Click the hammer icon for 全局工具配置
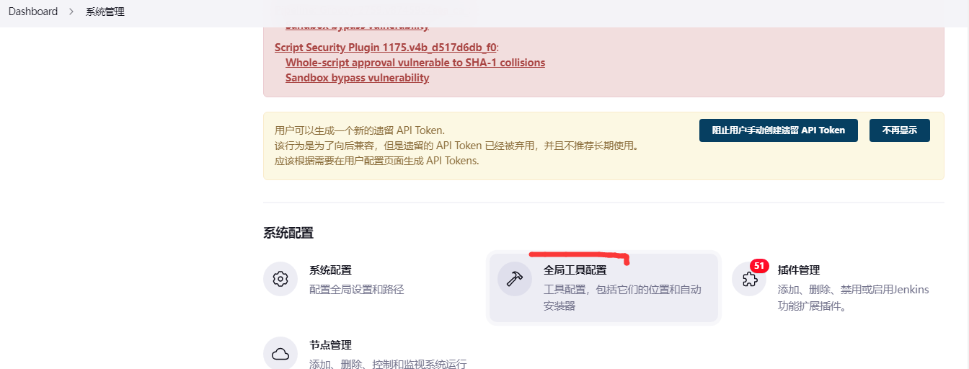The width and height of the screenshot is (969, 369). pos(515,279)
